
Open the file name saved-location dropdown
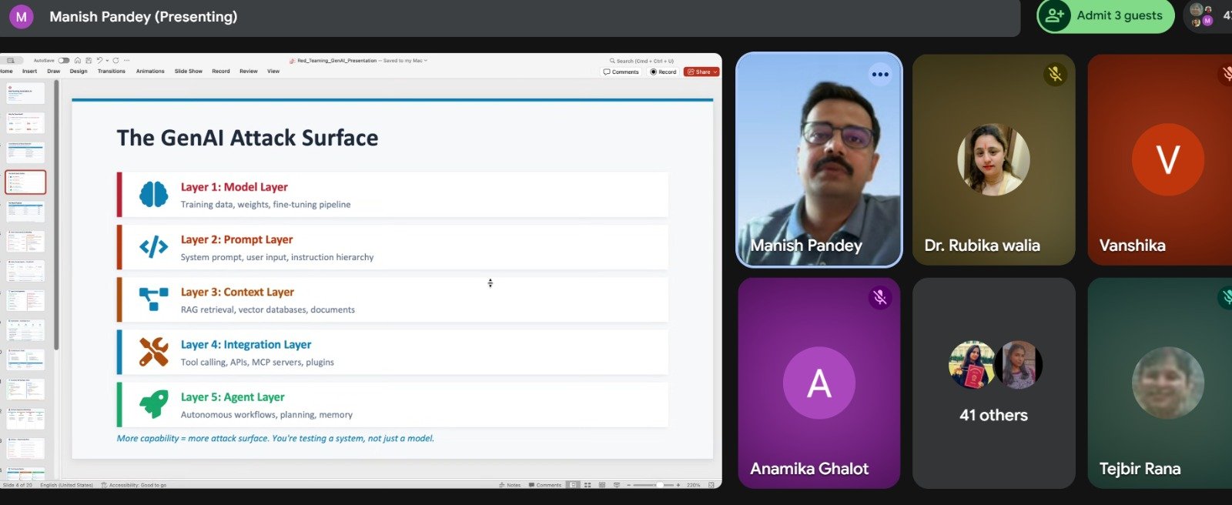(426, 60)
